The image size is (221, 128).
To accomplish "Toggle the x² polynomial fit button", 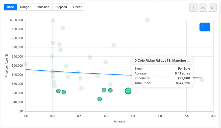I will tap(213, 8).
